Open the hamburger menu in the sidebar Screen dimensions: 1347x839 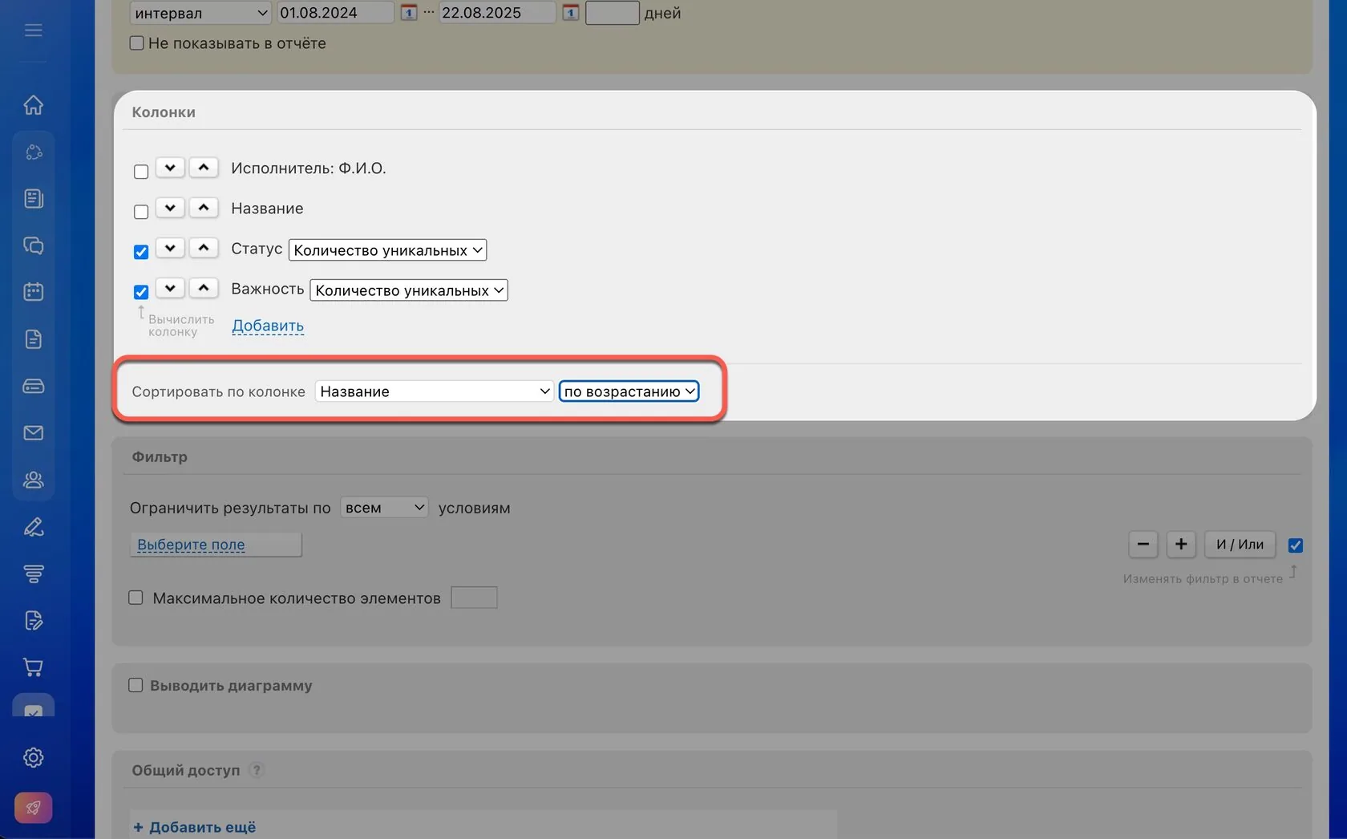click(33, 30)
